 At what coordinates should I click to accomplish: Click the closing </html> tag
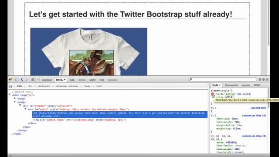(x=17, y=134)
